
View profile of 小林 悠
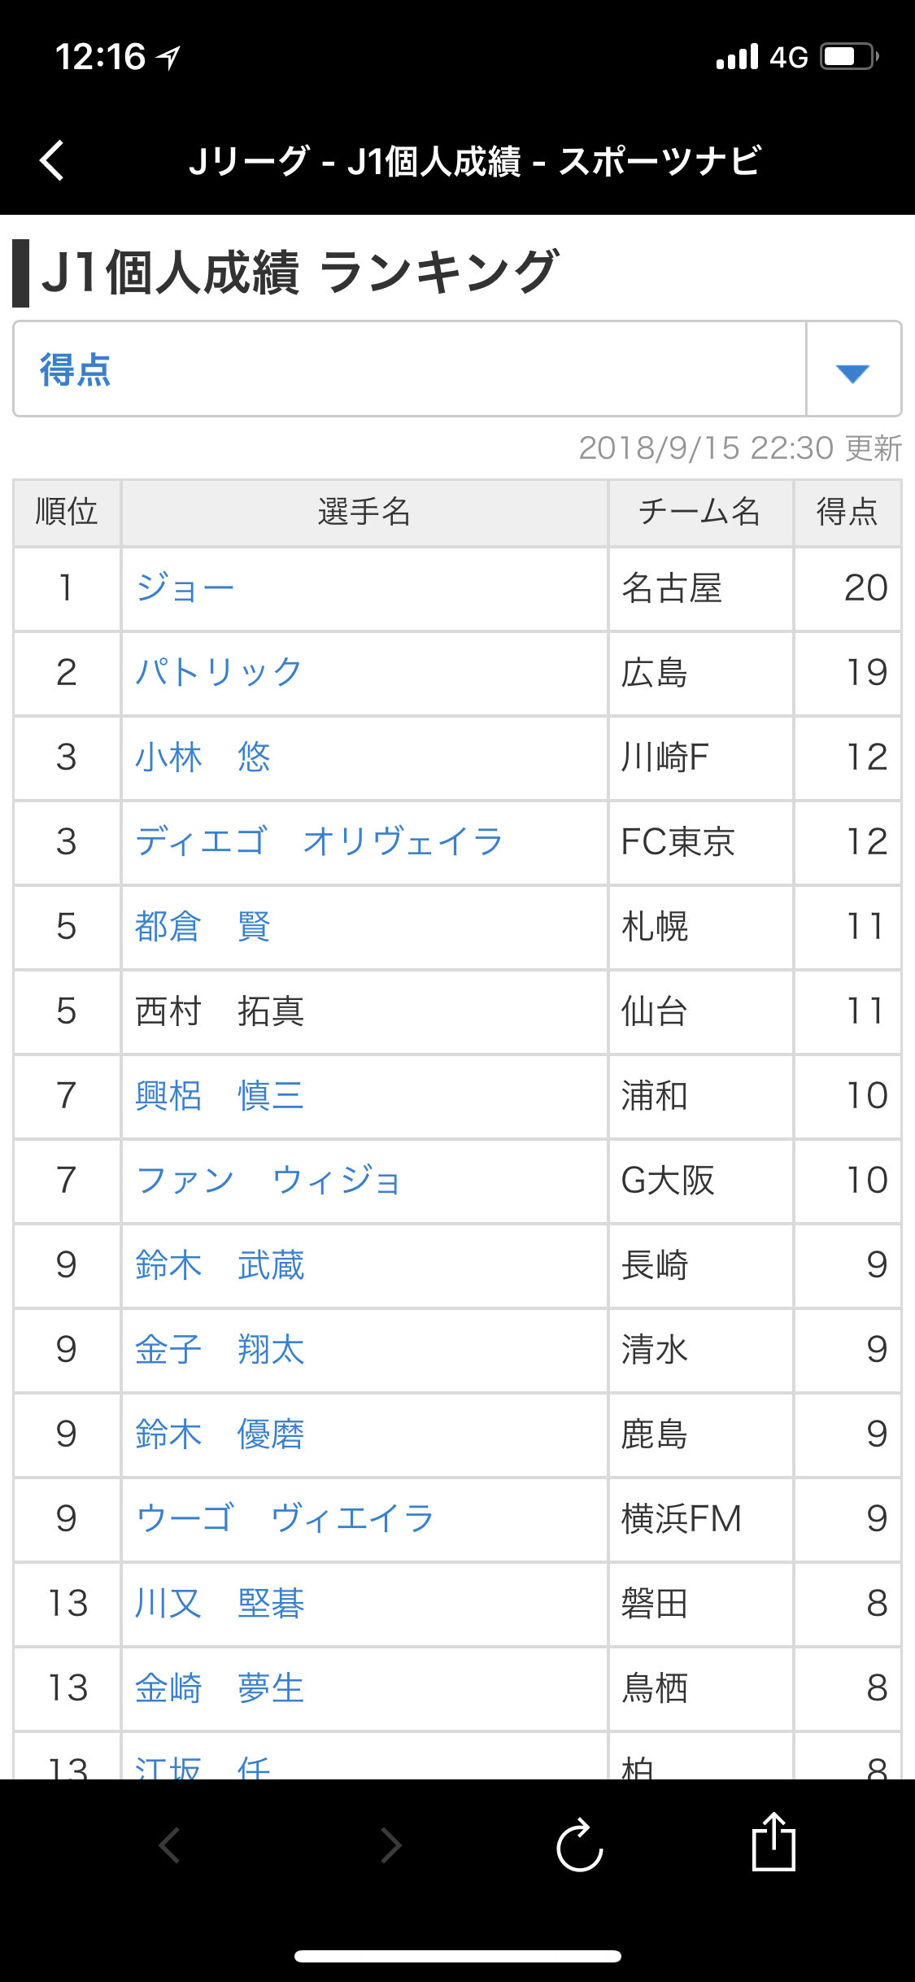coord(203,757)
